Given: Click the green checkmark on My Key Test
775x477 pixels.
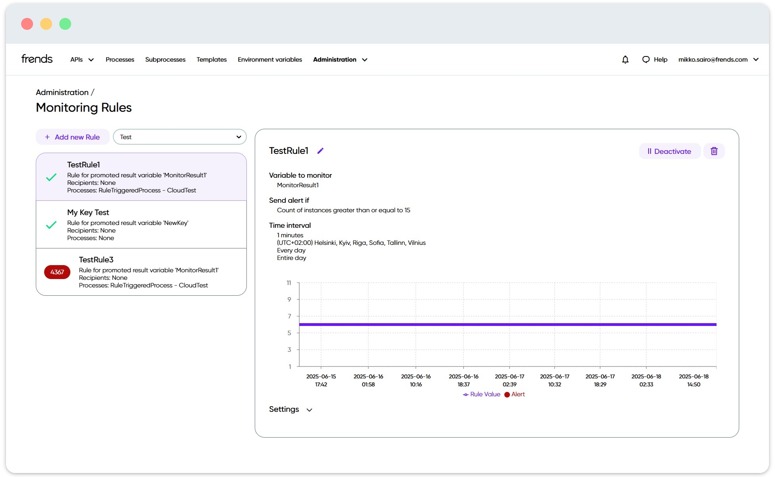Looking at the screenshot, I should point(51,225).
